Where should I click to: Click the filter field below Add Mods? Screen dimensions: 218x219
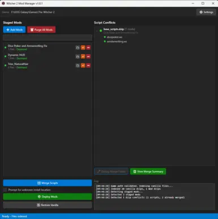(x=48, y=38)
